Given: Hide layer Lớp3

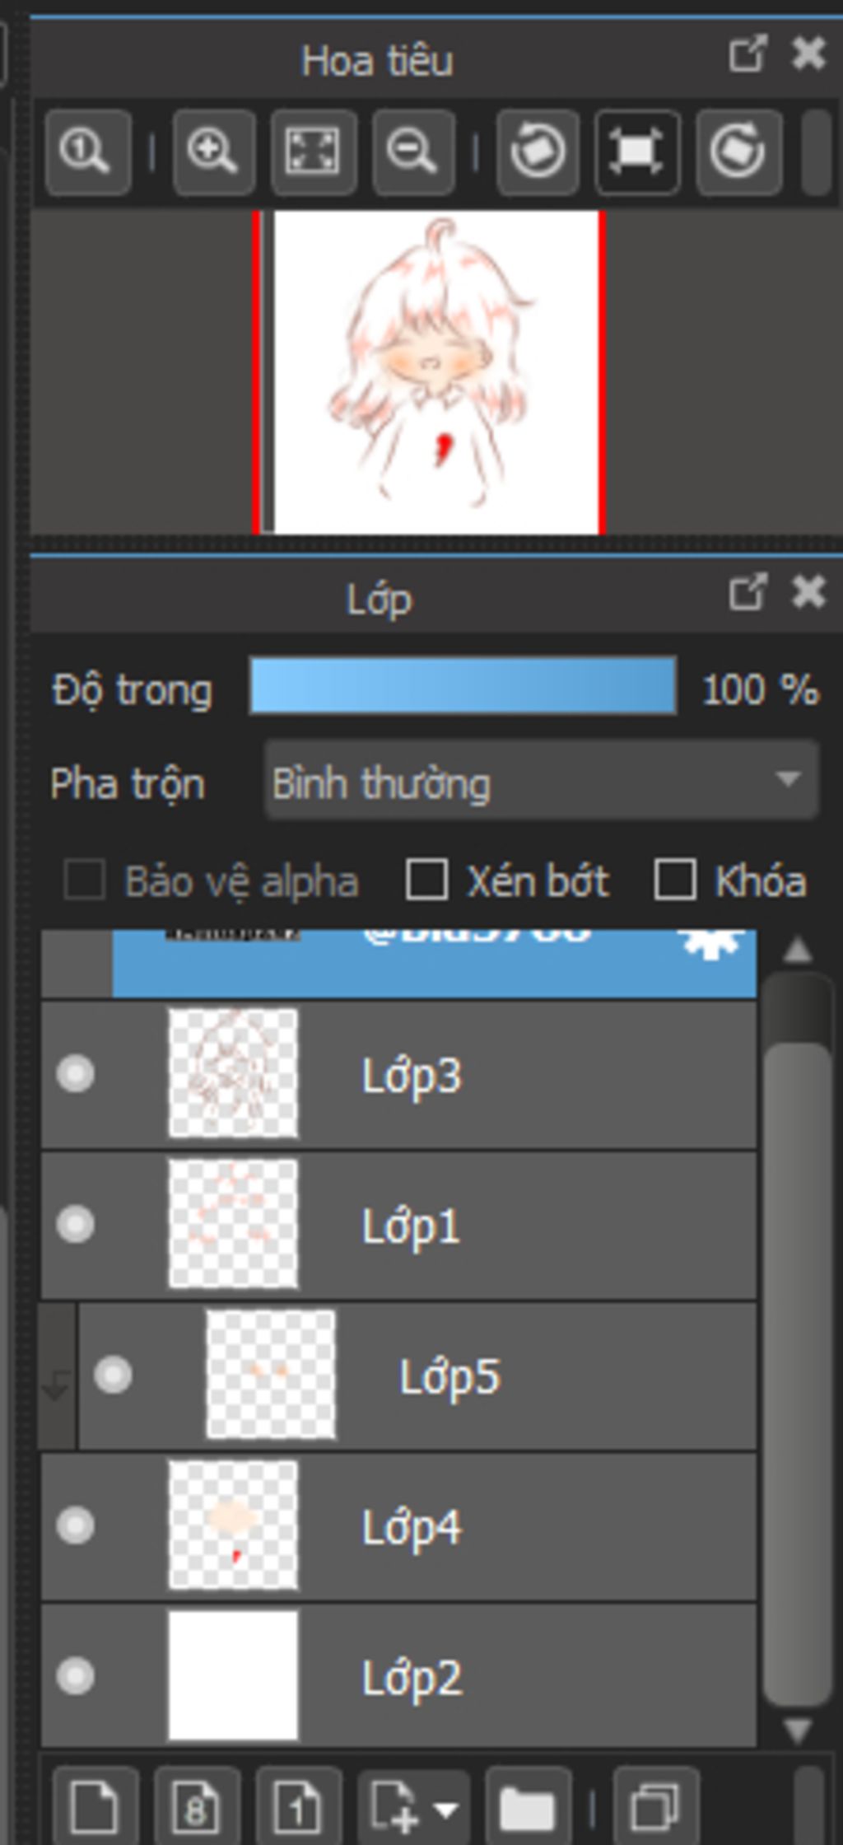Looking at the screenshot, I should (75, 1074).
